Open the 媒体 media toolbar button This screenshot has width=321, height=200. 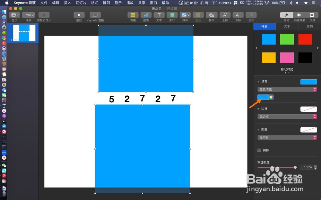pos(185,15)
